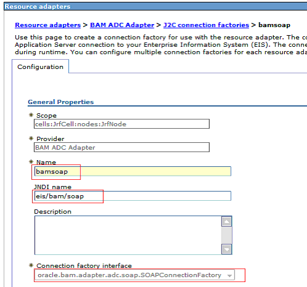Click the Connection factory interface label
The height and width of the screenshot is (287, 307).
point(84,265)
